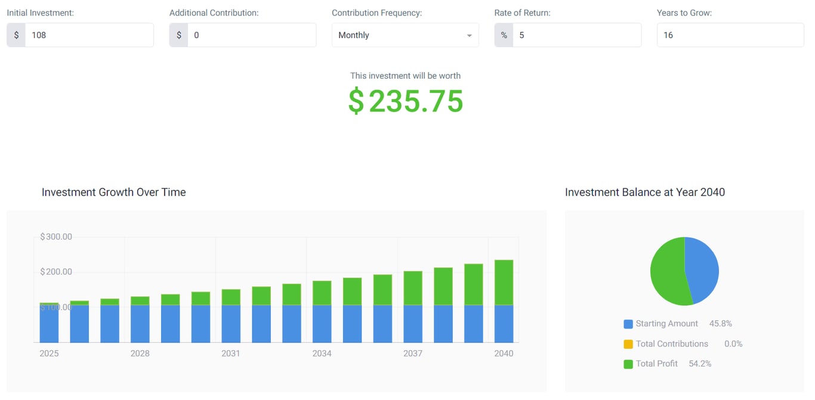Click the blue Starting Amount legend square
The width and height of the screenshot is (815, 400).
628,323
